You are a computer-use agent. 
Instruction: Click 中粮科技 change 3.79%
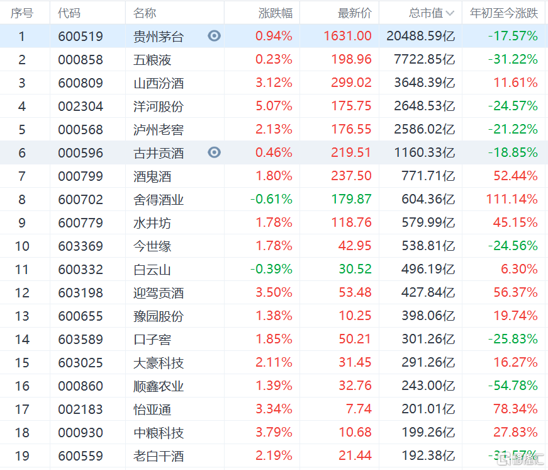[x=274, y=432]
